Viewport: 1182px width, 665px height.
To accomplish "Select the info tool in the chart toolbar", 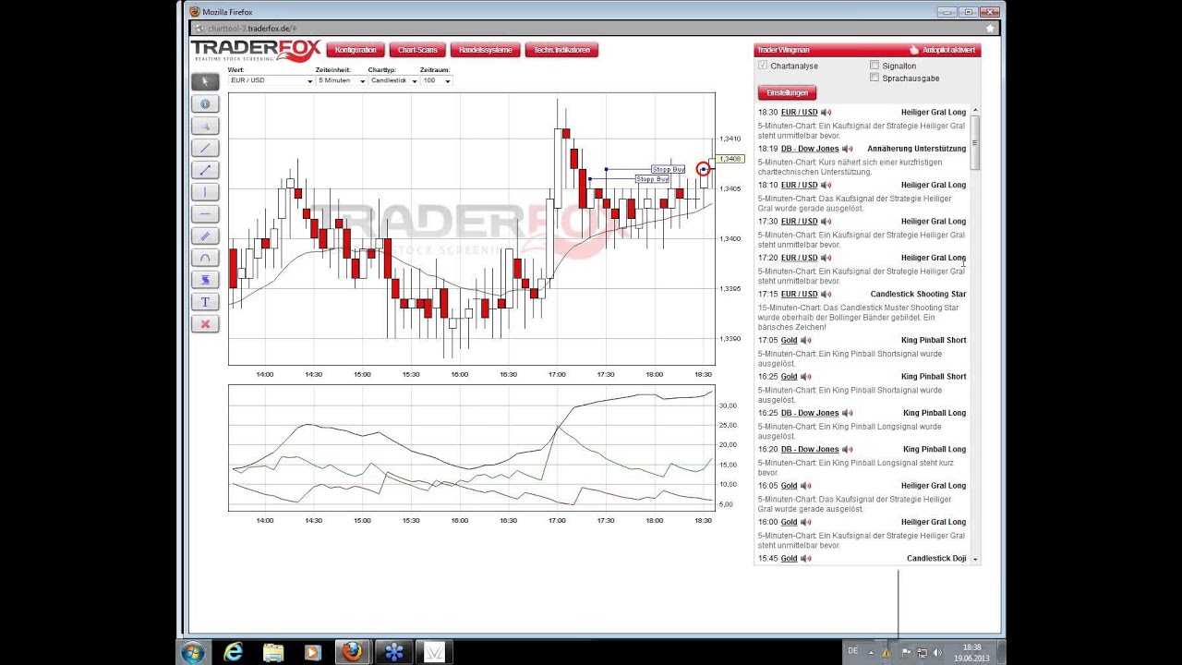I will [205, 103].
